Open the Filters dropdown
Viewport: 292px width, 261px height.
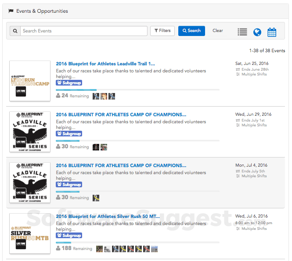(x=162, y=31)
